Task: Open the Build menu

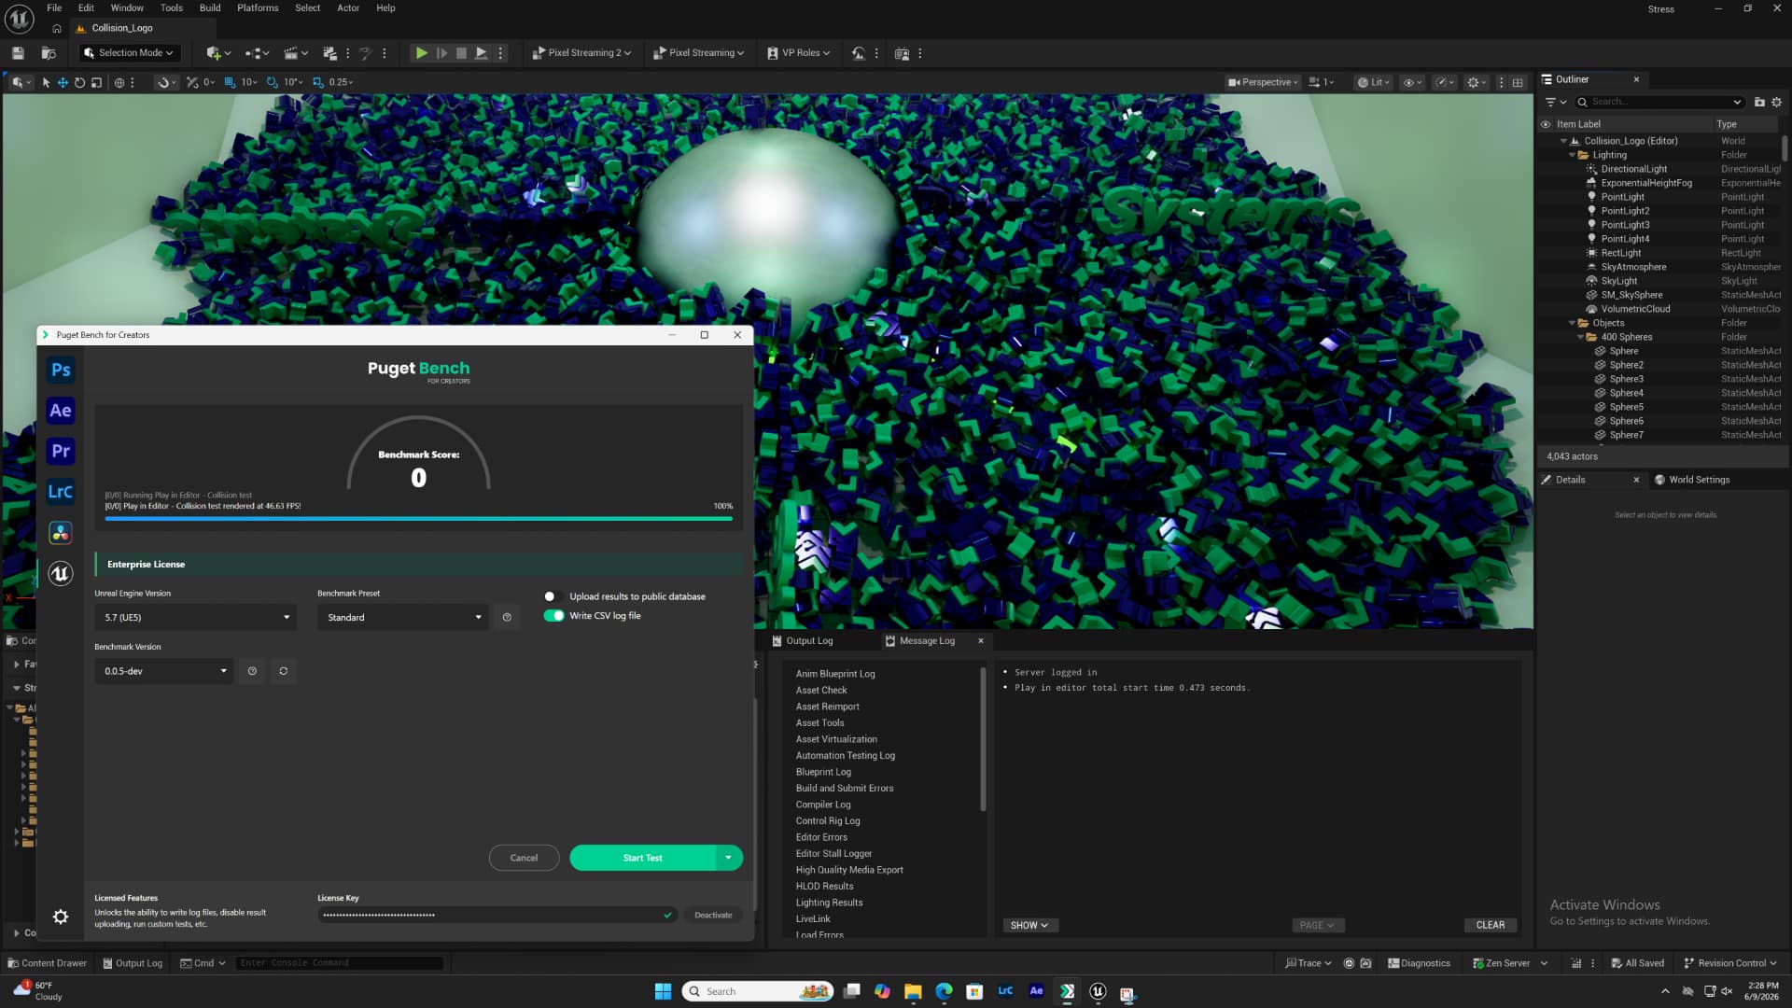Action: click(210, 7)
